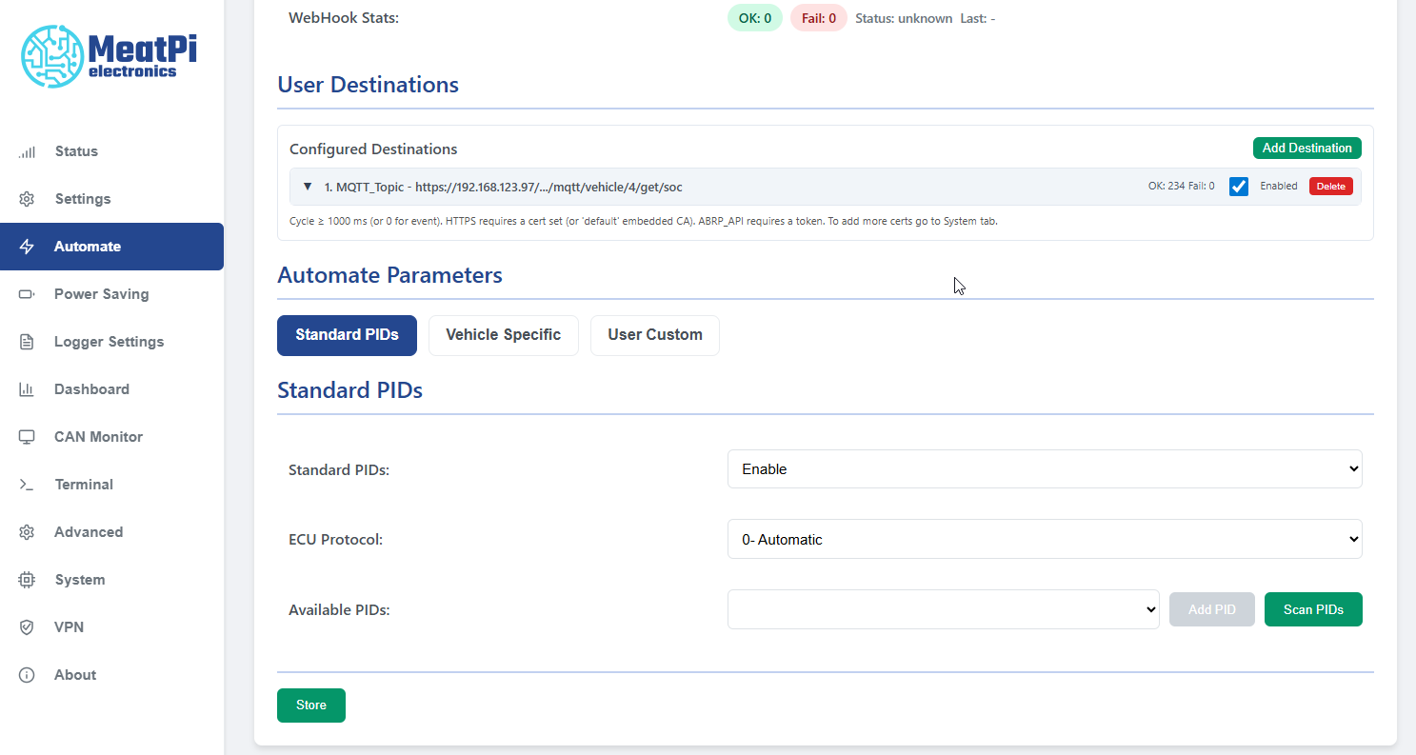Screen dimensions: 1416x755
Task: Click the Dashboard bar chart icon
Action: (27, 389)
